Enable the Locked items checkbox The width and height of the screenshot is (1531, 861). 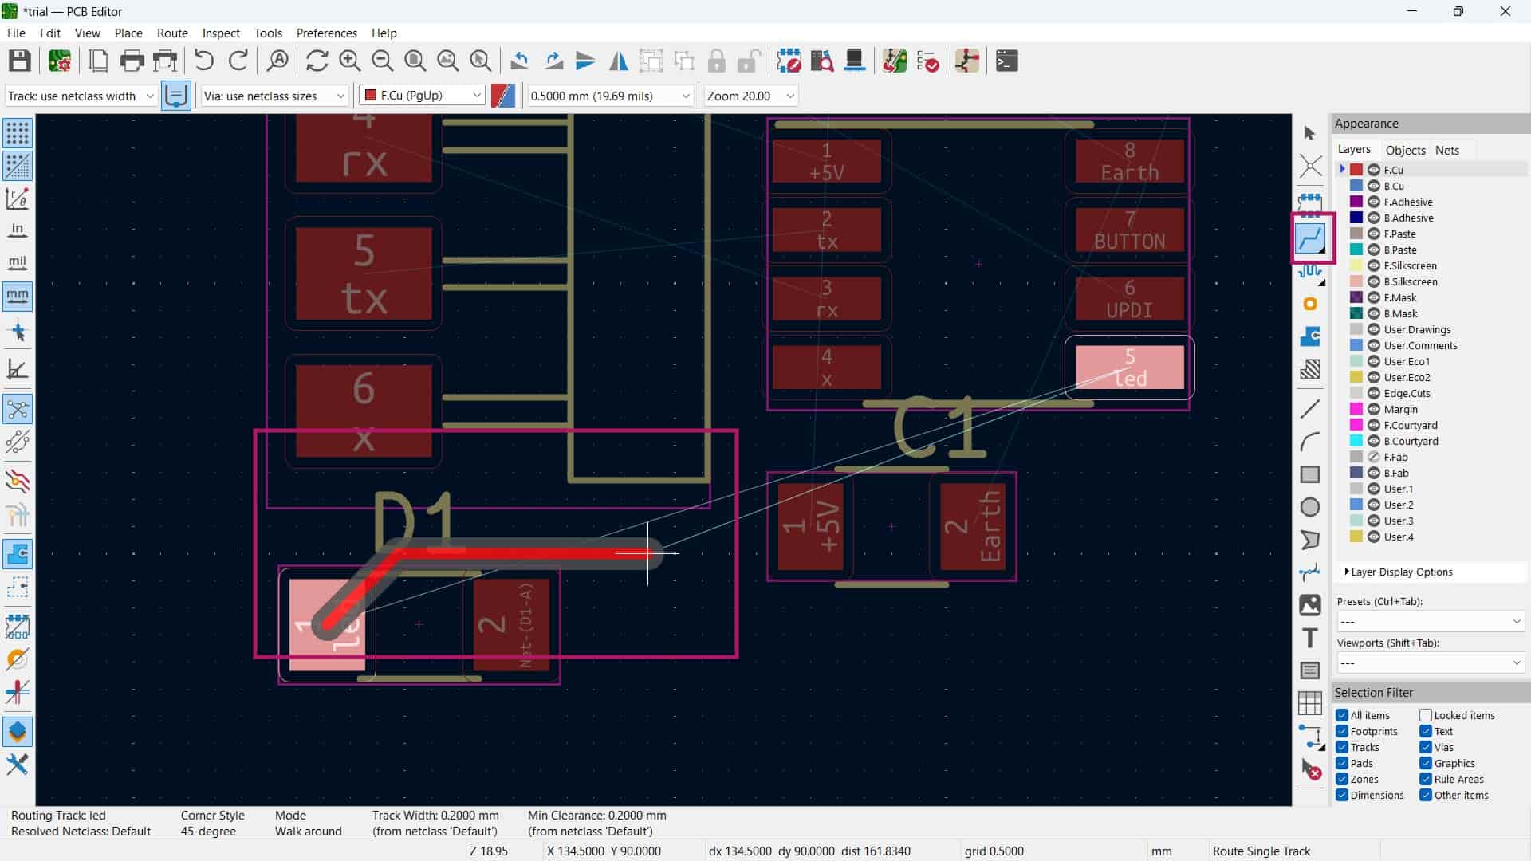(x=1426, y=715)
